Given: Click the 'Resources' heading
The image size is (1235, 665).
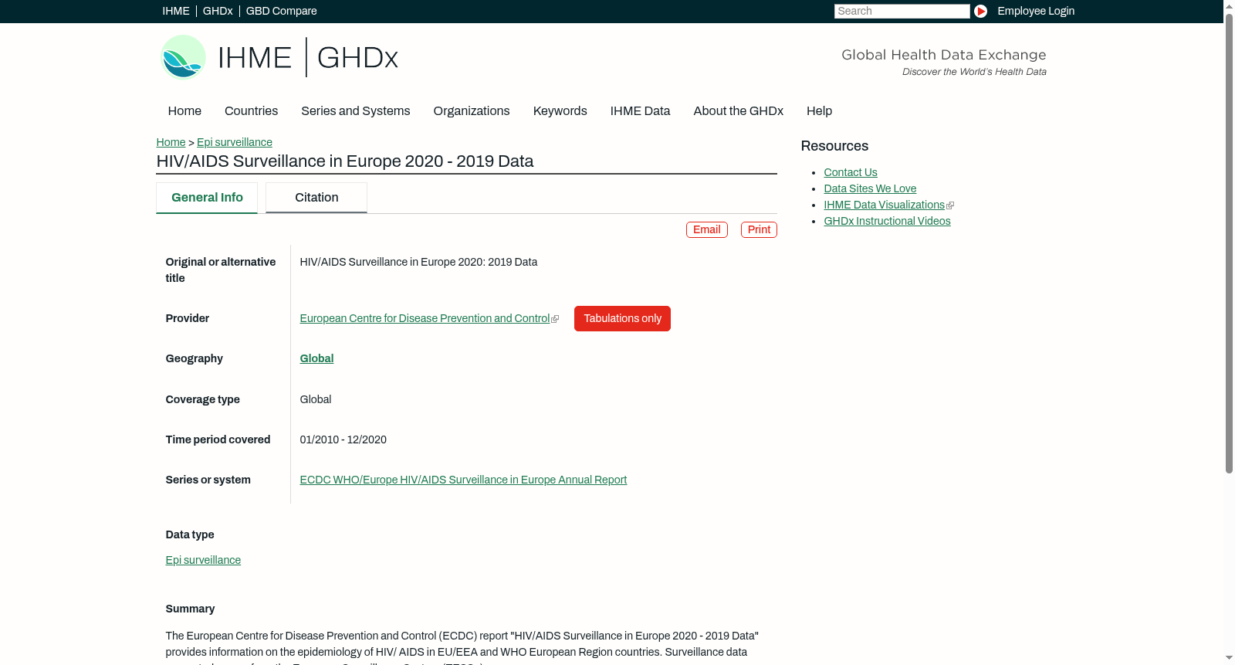Looking at the screenshot, I should [834, 146].
